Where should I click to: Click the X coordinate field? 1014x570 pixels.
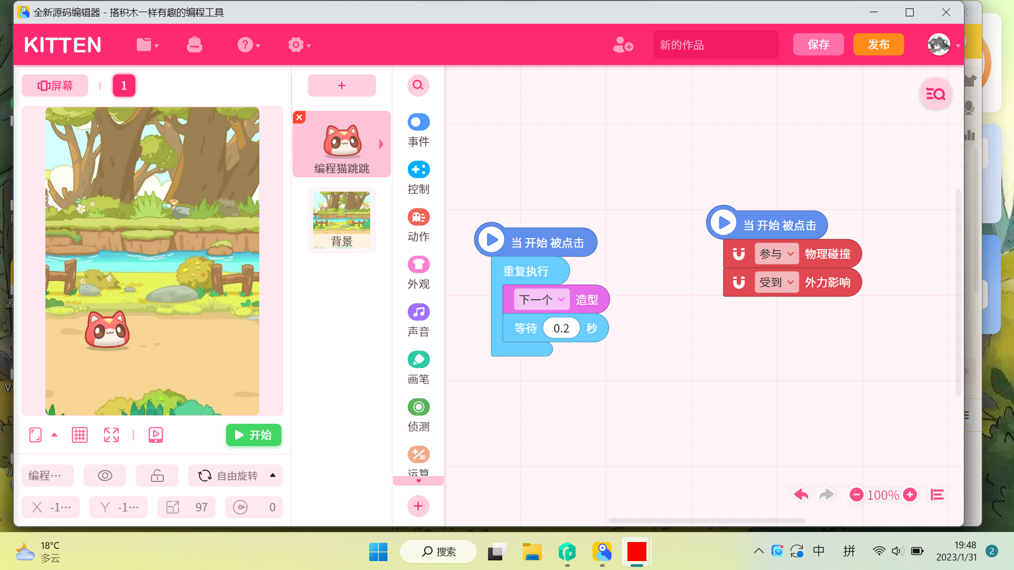click(x=51, y=507)
